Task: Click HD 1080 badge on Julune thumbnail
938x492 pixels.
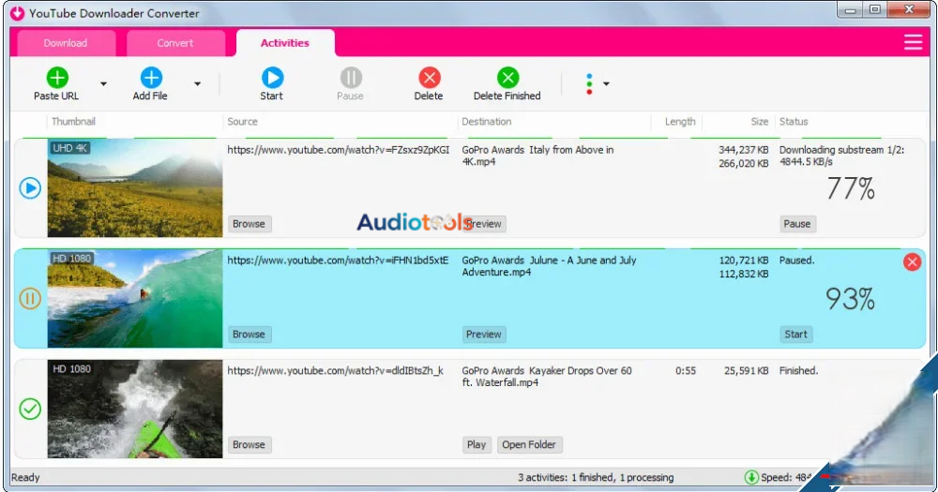Action: (x=72, y=259)
